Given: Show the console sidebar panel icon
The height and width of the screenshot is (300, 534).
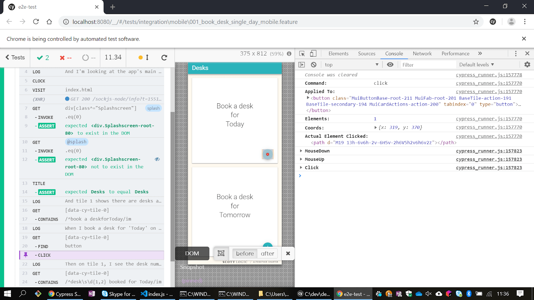Looking at the screenshot, I should coord(302,65).
